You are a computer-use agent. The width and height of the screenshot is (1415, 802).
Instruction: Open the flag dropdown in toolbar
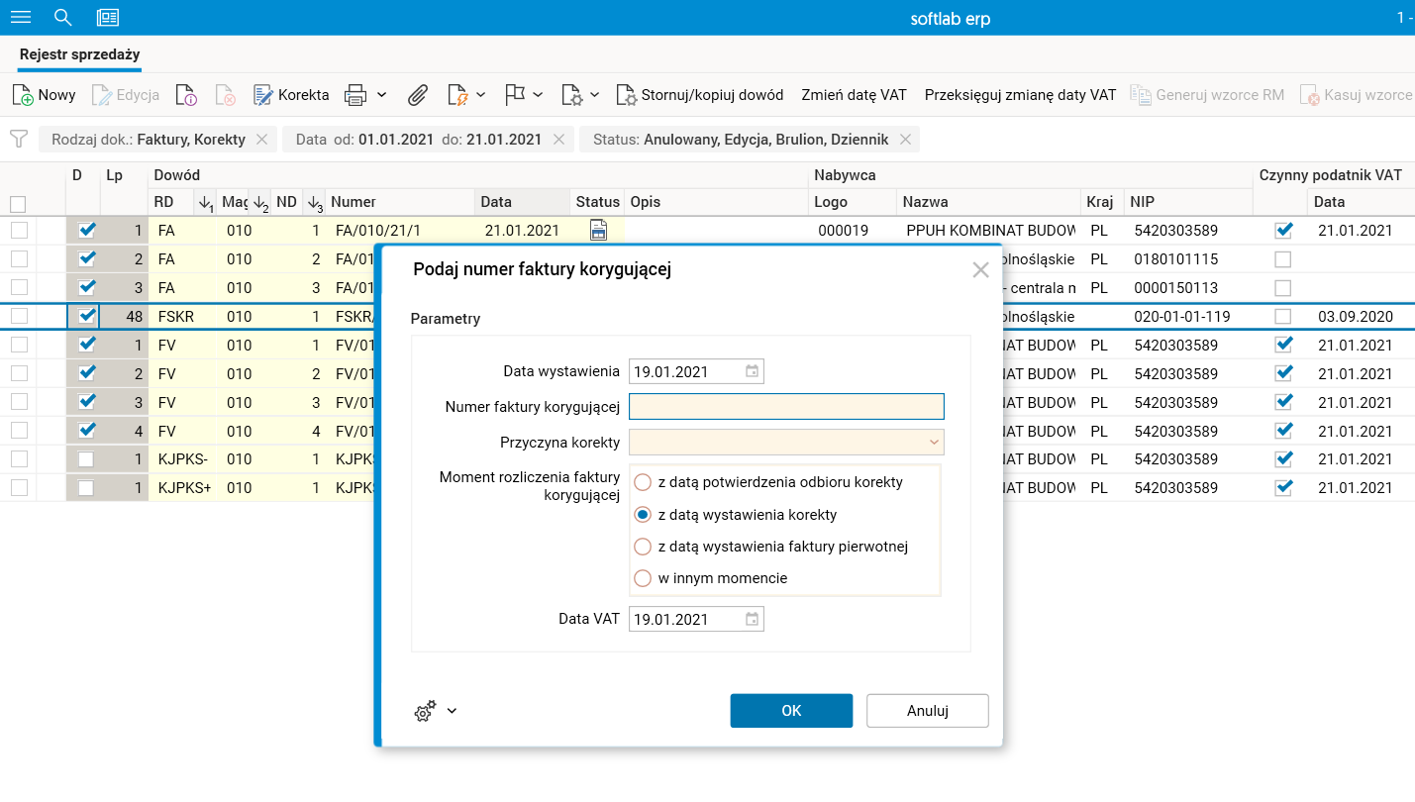pyautogui.click(x=524, y=95)
